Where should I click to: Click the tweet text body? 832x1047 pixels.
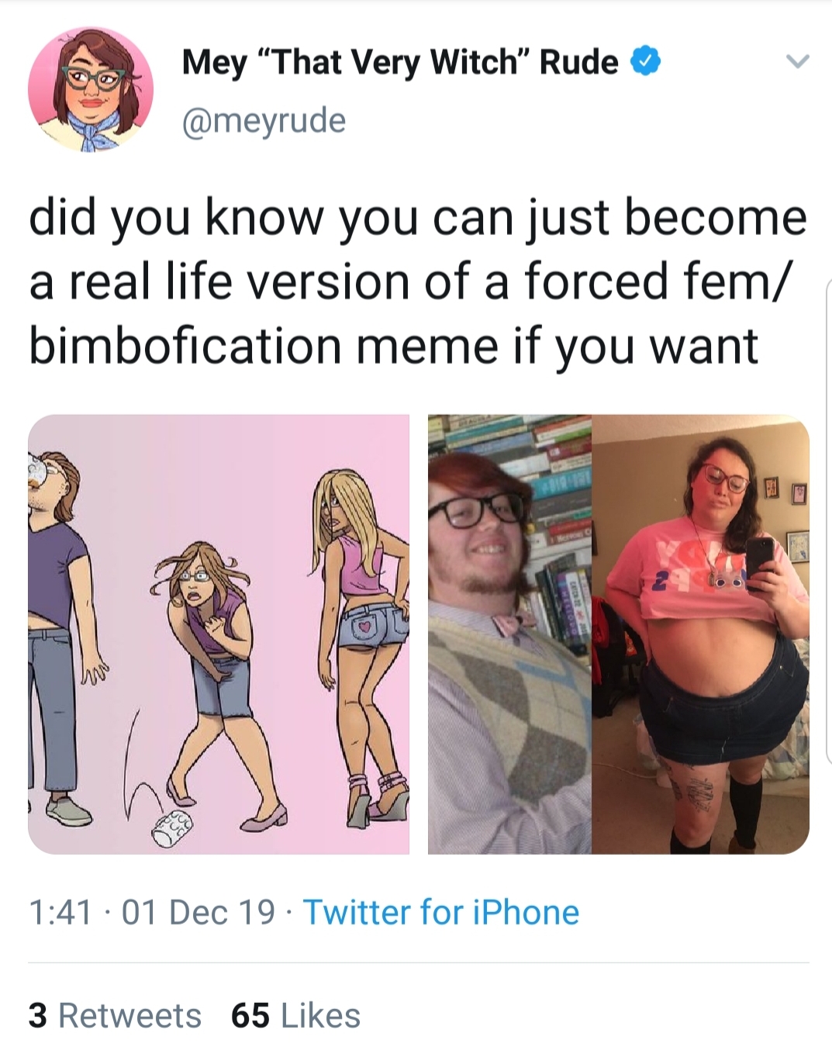pos(417,281)
